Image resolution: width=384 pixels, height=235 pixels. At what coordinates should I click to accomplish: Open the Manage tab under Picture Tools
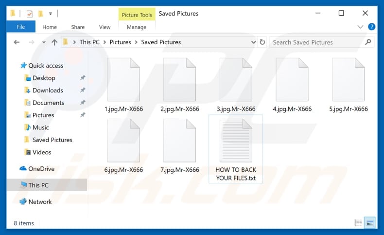point(137,27)
